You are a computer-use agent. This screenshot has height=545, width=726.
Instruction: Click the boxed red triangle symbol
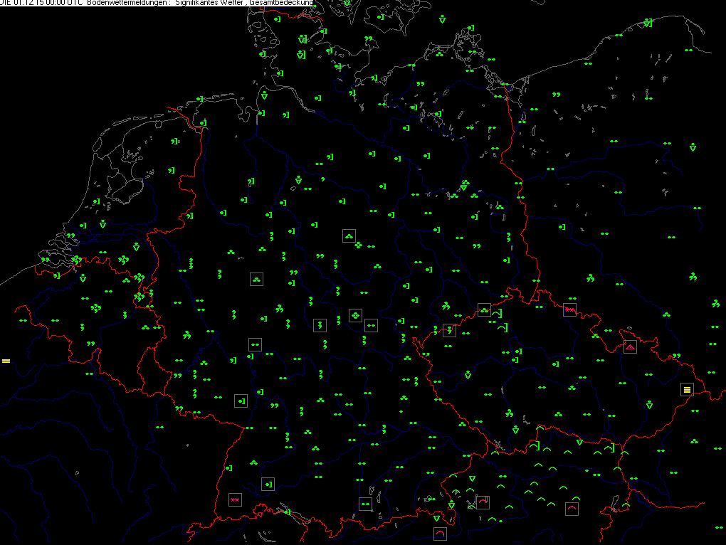pyautogui.click(x=630, y=347)
